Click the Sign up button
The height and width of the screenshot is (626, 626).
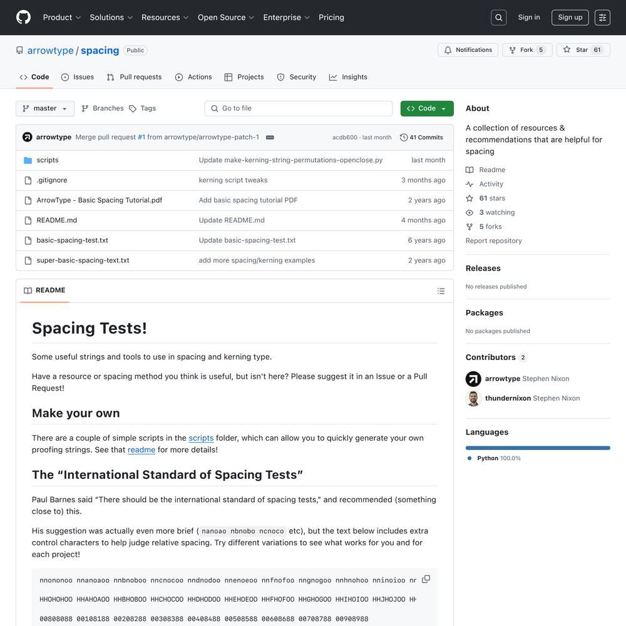pyautogui.click(x=570, y=18)
